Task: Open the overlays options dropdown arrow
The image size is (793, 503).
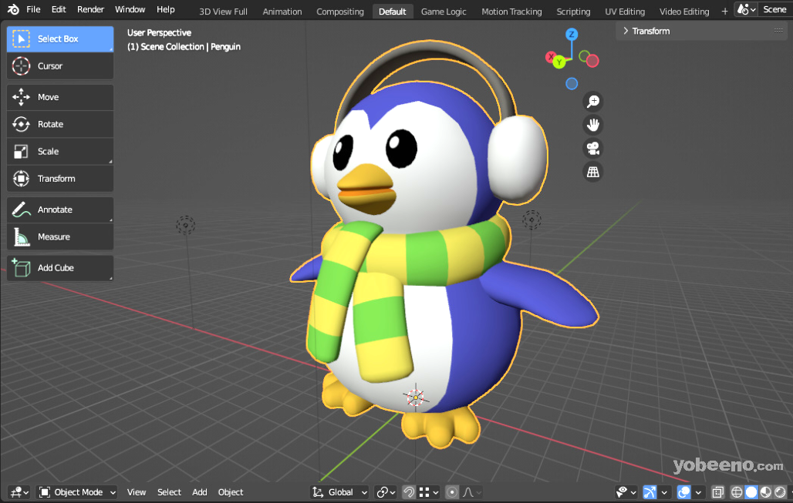Action: (x=698, y=492)
